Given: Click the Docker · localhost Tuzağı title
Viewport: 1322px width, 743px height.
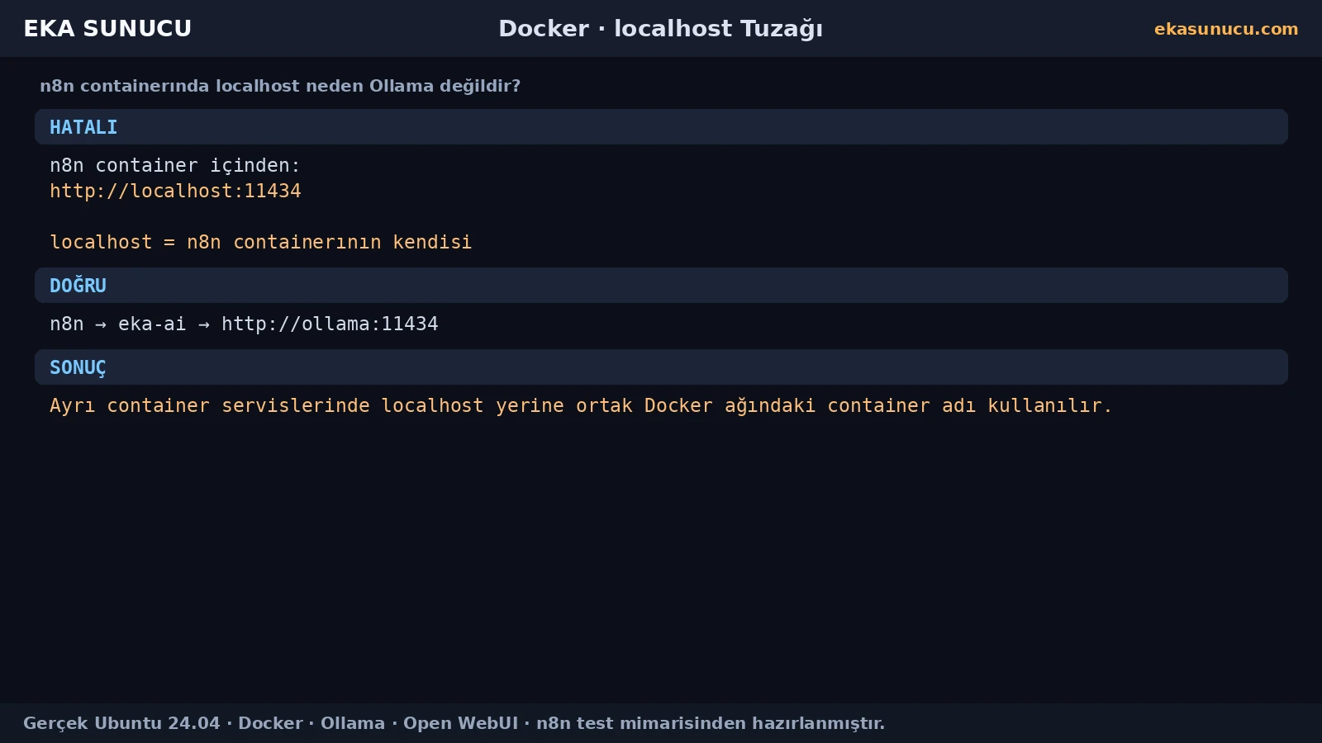Looking at the screenshot, I should click(661, 29).
